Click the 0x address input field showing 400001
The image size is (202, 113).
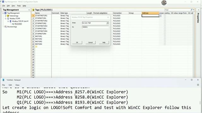tap(95, 27)
